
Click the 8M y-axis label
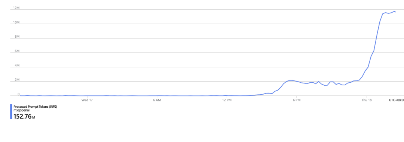[17, 37]
